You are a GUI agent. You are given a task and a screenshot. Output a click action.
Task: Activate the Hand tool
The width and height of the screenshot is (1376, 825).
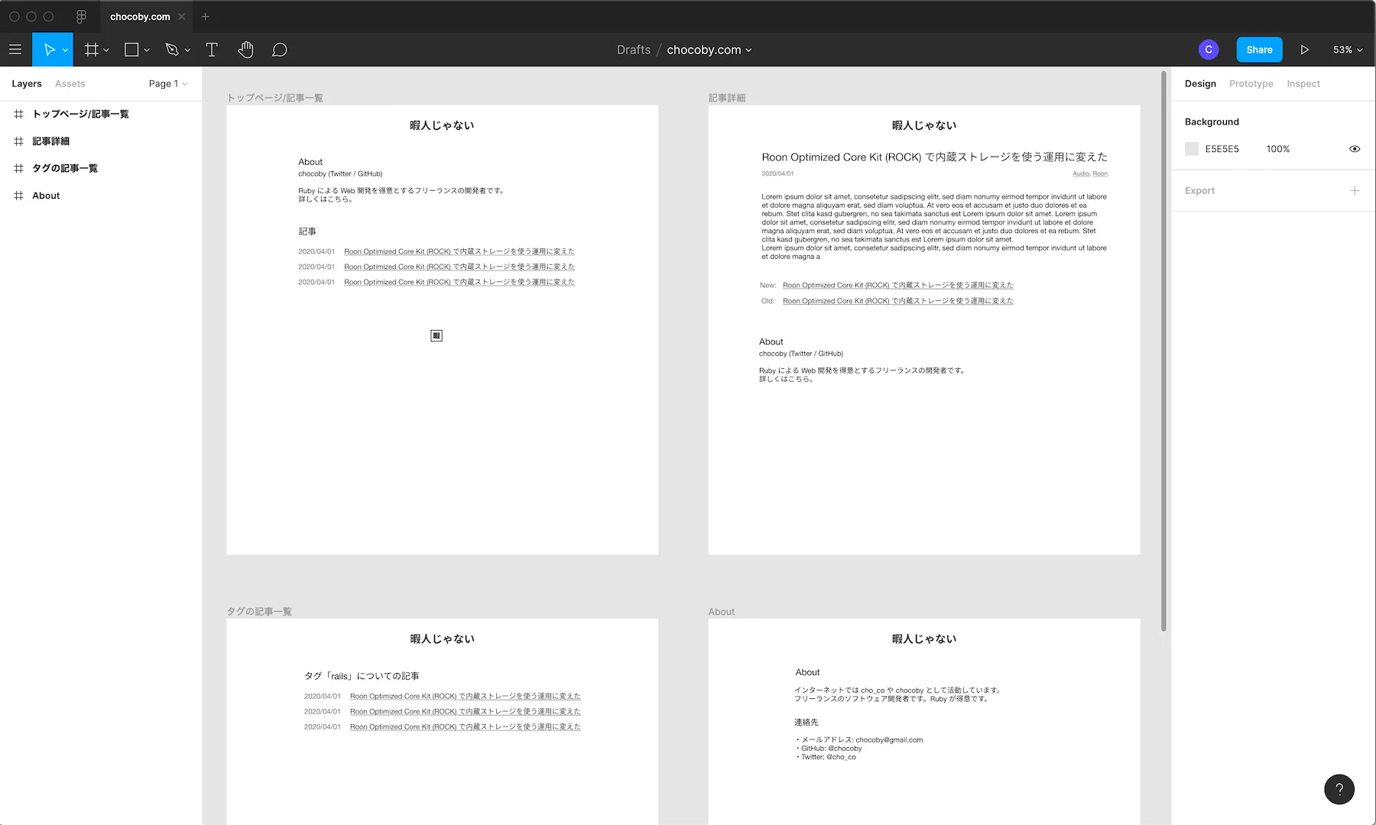tap(245, 50)
